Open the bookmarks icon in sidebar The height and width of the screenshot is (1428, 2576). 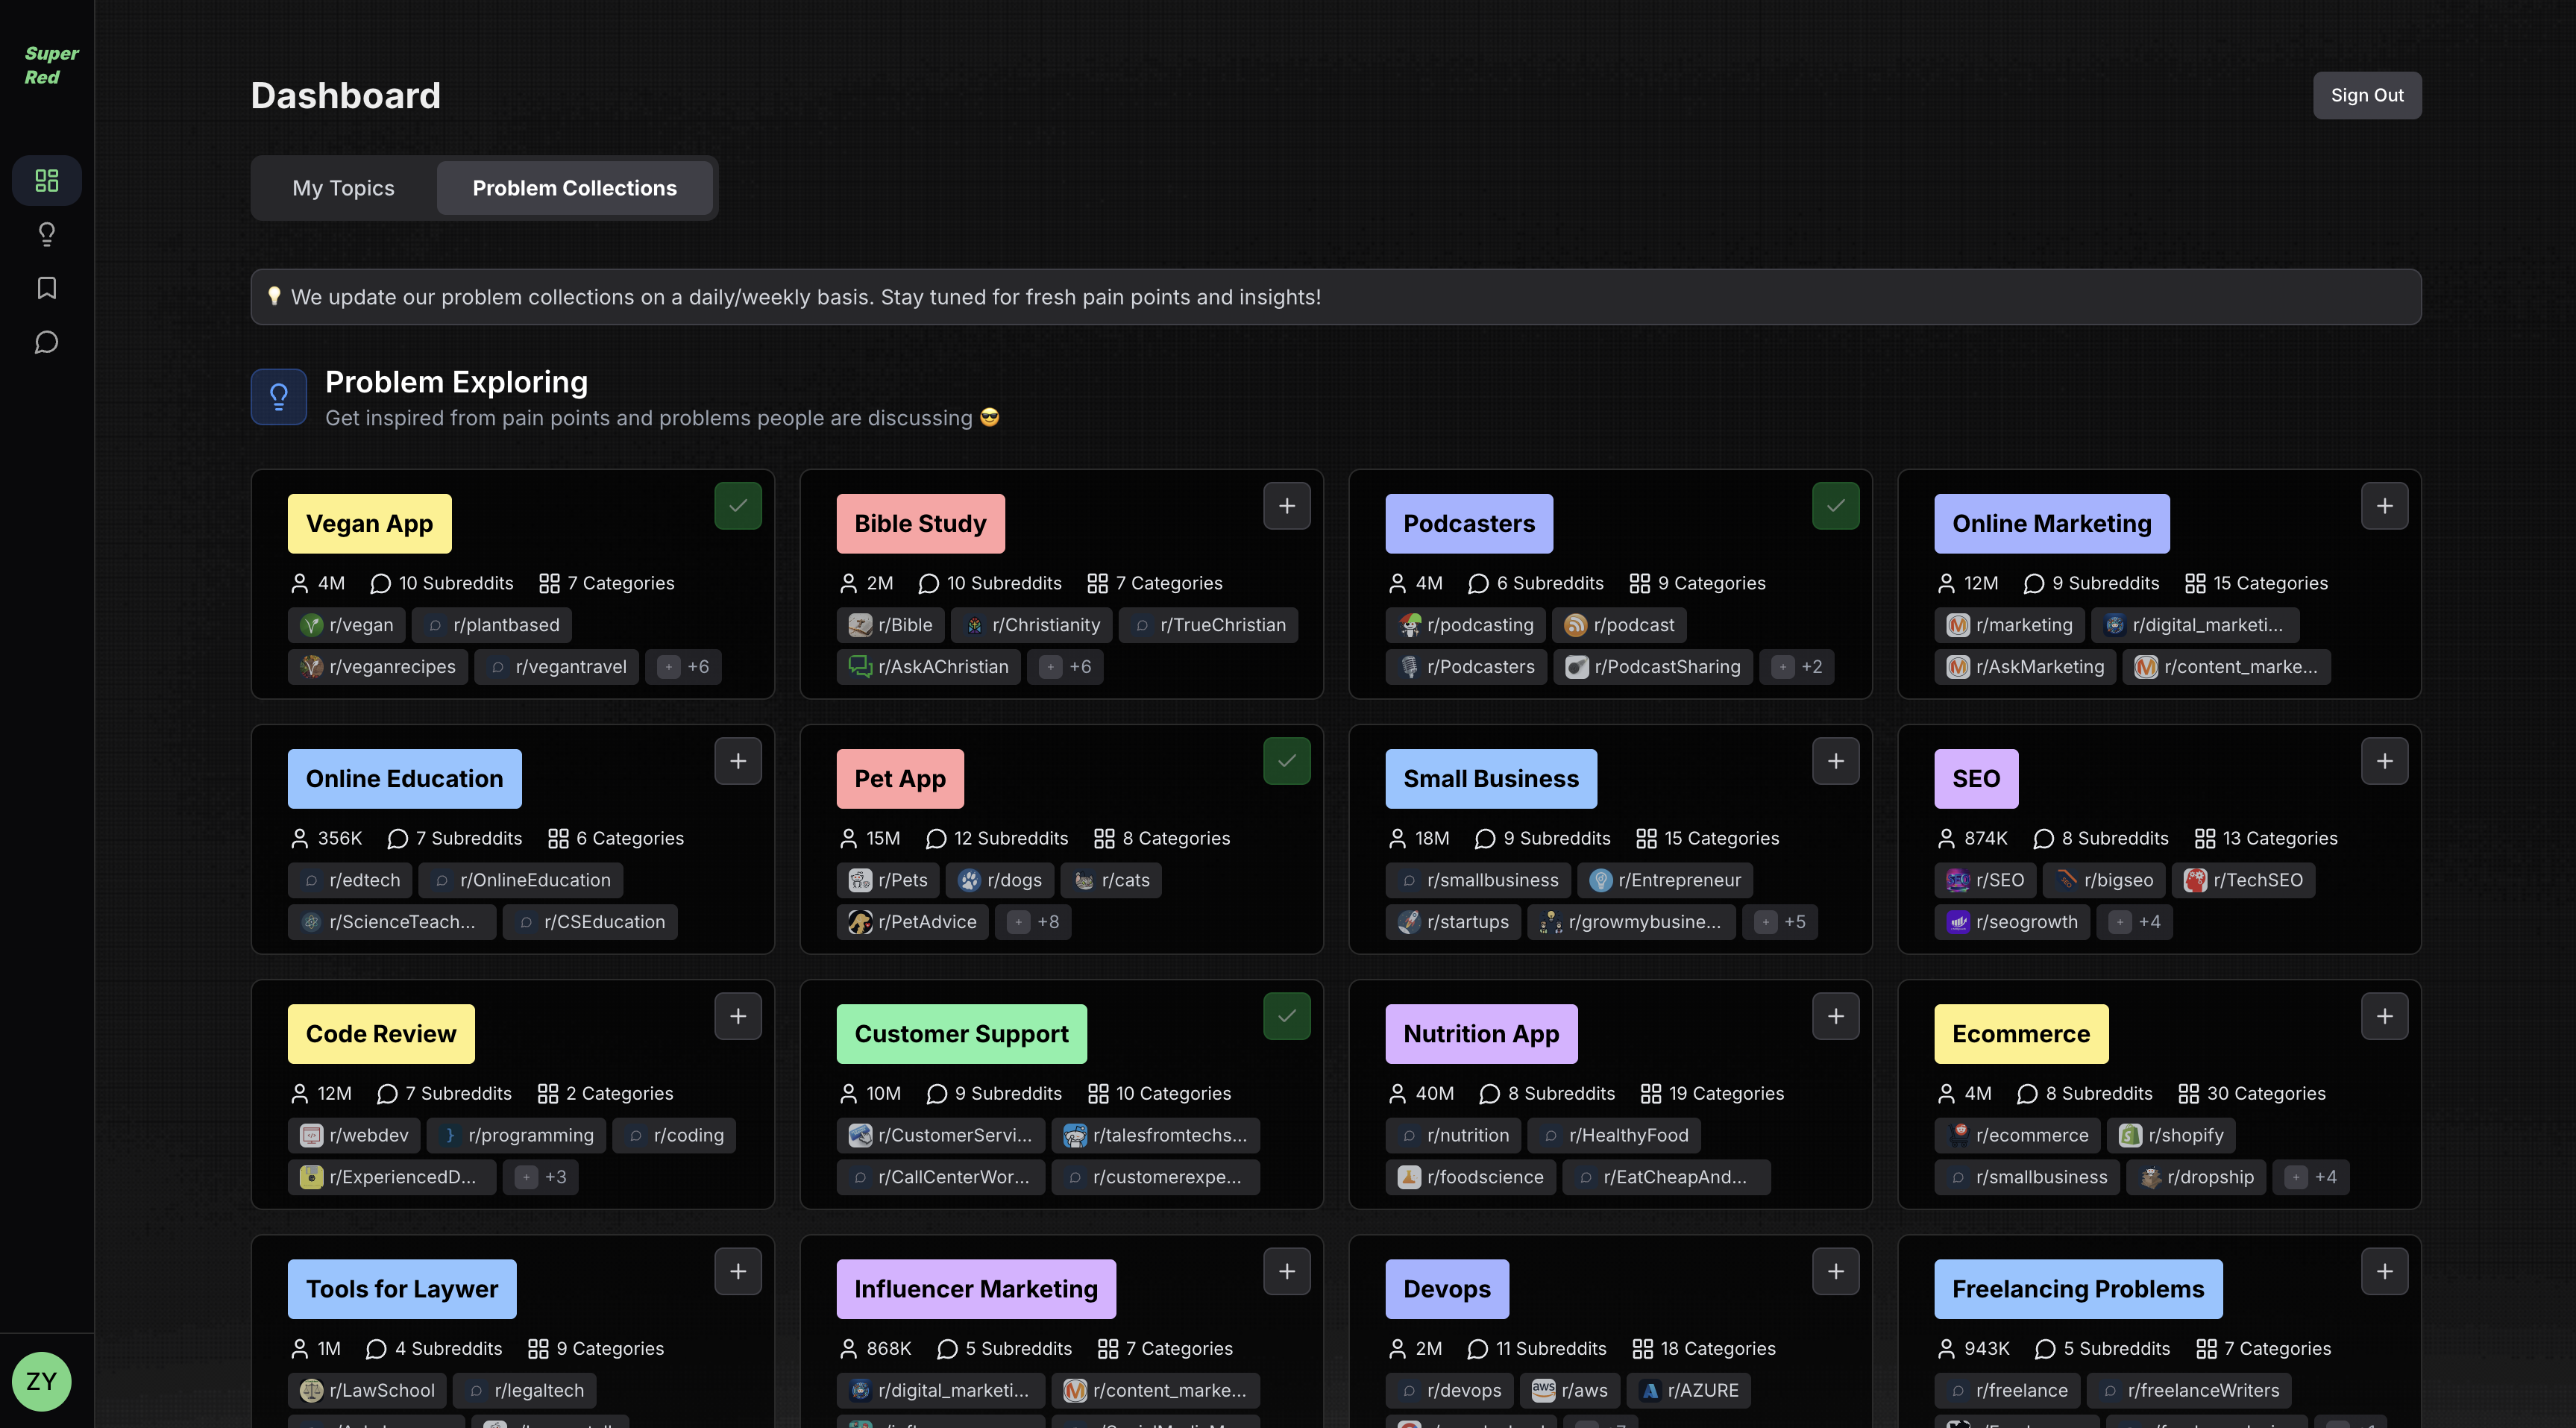pyautogui.click(x=46, y=288)
